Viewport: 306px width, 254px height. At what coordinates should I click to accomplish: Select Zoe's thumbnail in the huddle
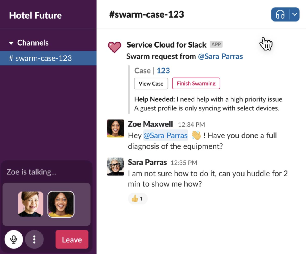[x=61, y=204]
